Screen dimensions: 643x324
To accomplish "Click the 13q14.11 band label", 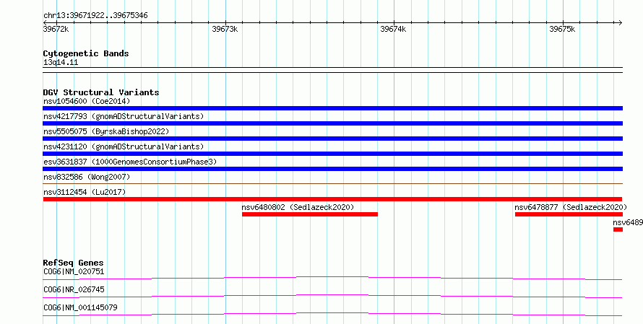I will 61,62.
